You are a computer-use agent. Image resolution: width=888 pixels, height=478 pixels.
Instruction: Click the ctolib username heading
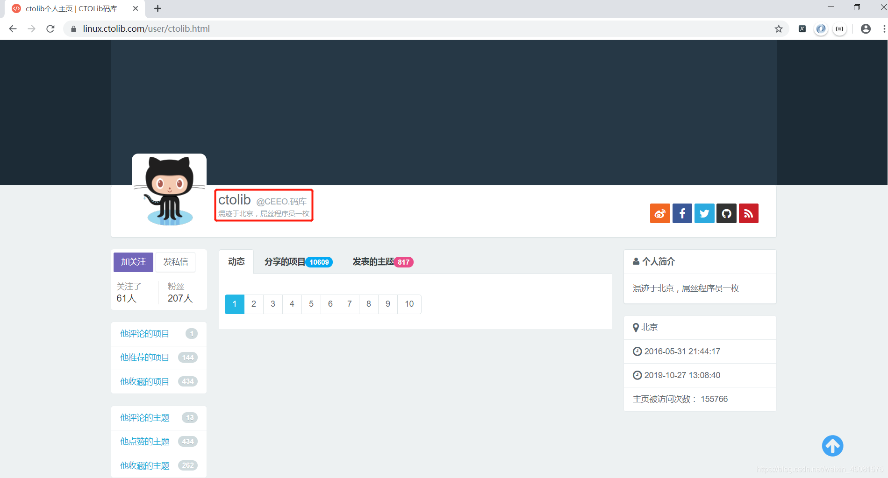point(235,200)
